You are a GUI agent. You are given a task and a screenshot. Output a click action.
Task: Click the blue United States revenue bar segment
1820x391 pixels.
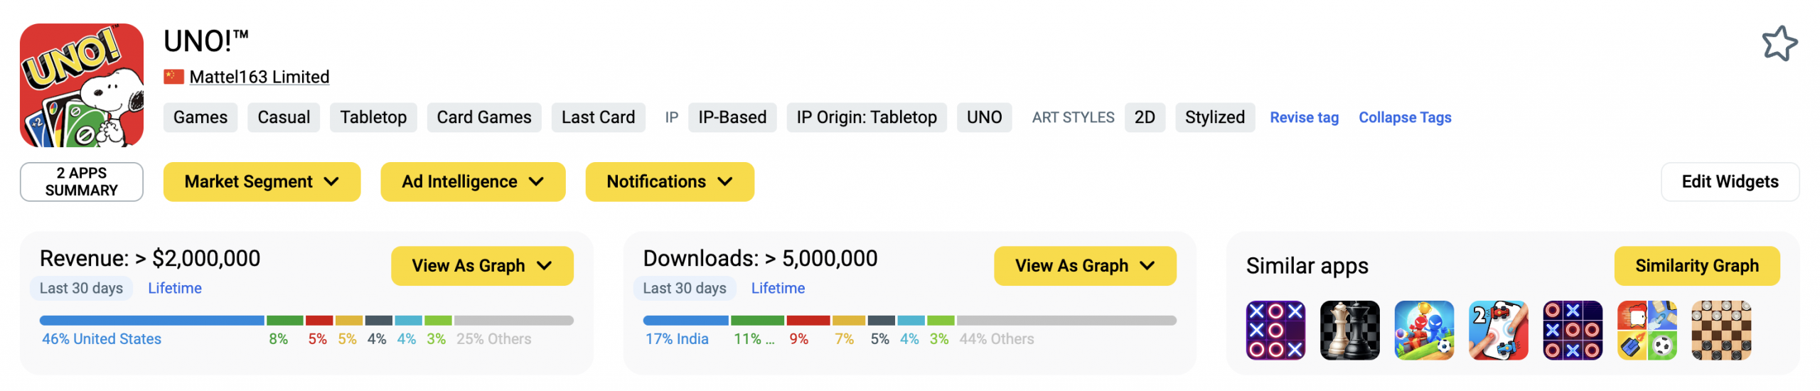click(x=152, y=321)
